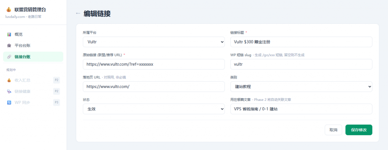Click the Phase 2 将自动关联文章 hint text
This screenshot has height=150, width=388.
click(x=272, y=100)
